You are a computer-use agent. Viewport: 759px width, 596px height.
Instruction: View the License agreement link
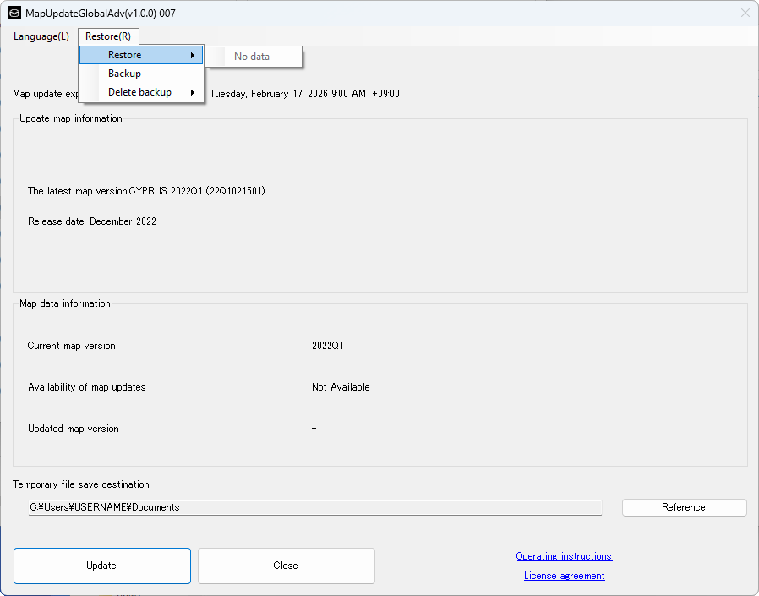click(x=564, y=576)
